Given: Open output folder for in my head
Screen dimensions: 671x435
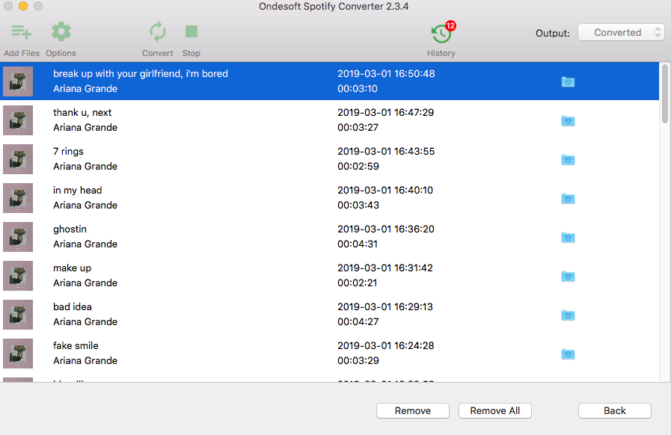Looking at the screenshot, I should click(x=568, y=199).
